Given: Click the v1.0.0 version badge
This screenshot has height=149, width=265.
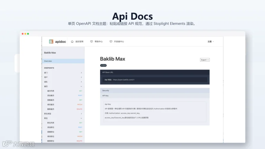Looking at the screenshot, I should pyautogui.click(x=103, y=66).
